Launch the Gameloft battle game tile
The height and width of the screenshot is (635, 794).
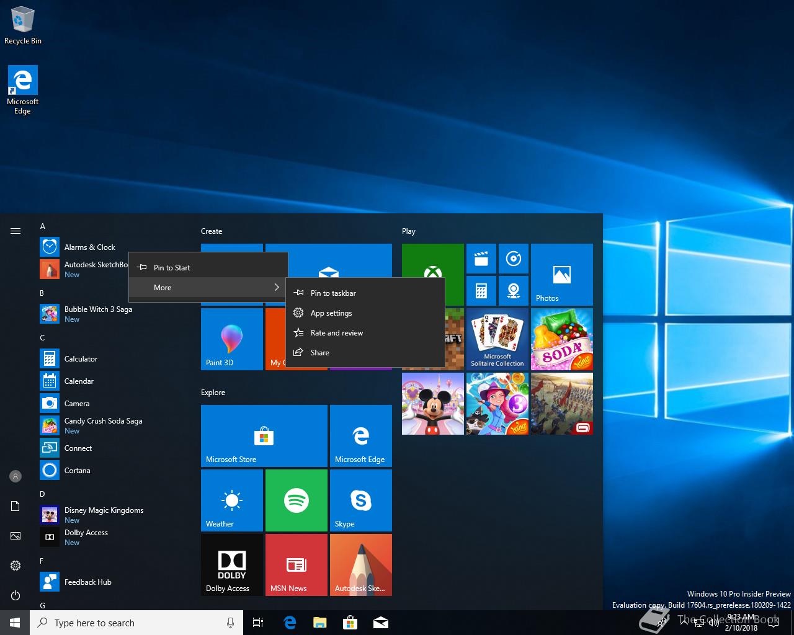pos(562,404)
